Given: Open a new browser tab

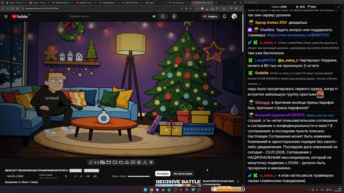Looking at the screenshot, I should [216, 3].
